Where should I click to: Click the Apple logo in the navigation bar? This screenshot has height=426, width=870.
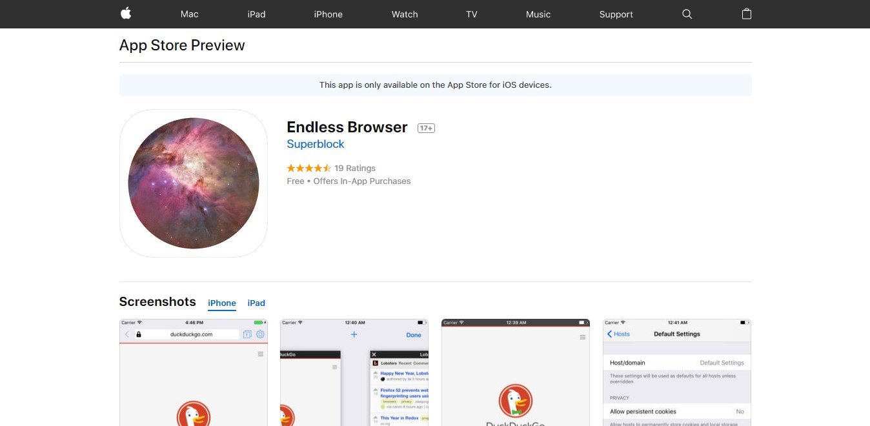(x=126, y=14)
